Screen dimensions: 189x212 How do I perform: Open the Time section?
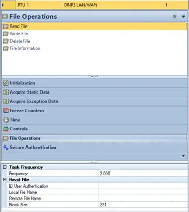(95, 120)
